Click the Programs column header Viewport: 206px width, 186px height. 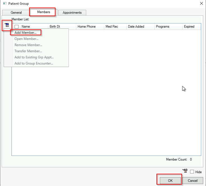pos(168,27)
